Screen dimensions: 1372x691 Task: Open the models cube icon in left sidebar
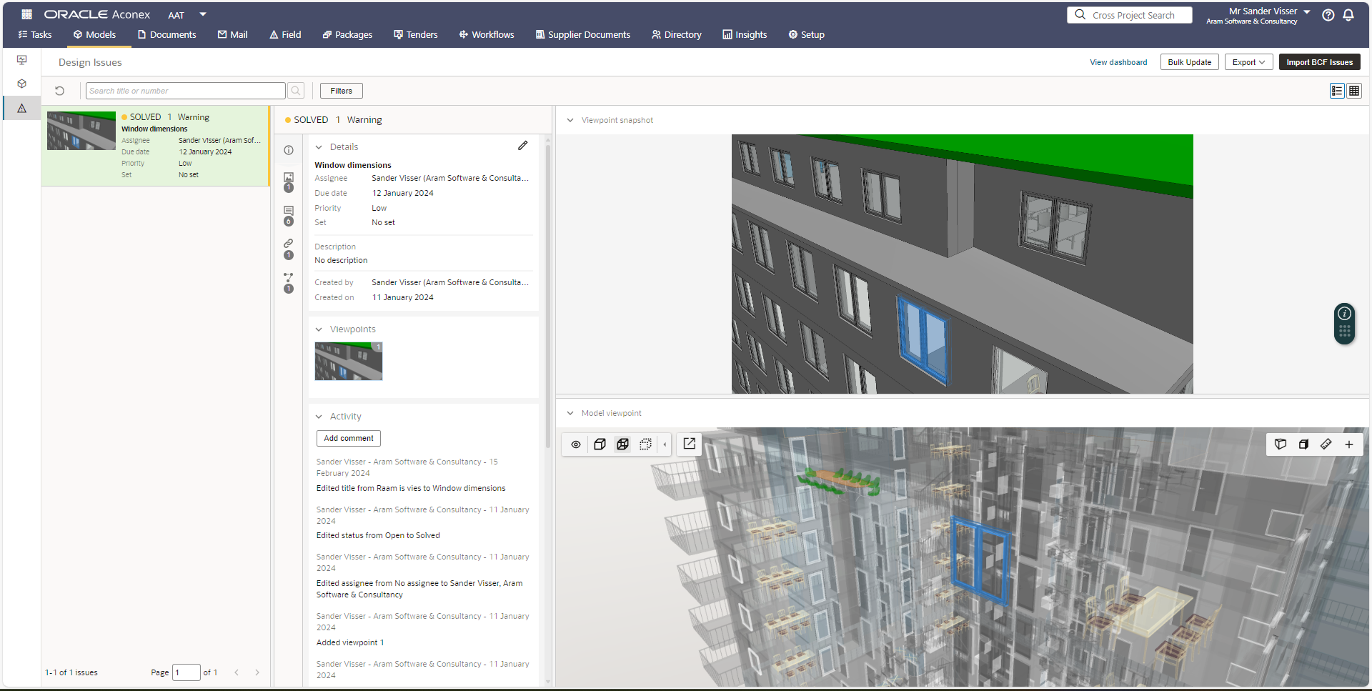(x=21, y=84)
